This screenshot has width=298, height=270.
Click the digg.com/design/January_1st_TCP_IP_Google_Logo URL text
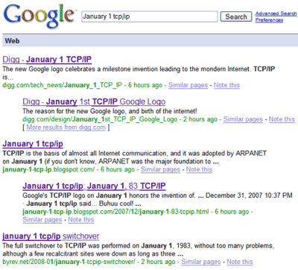point(100,119)
